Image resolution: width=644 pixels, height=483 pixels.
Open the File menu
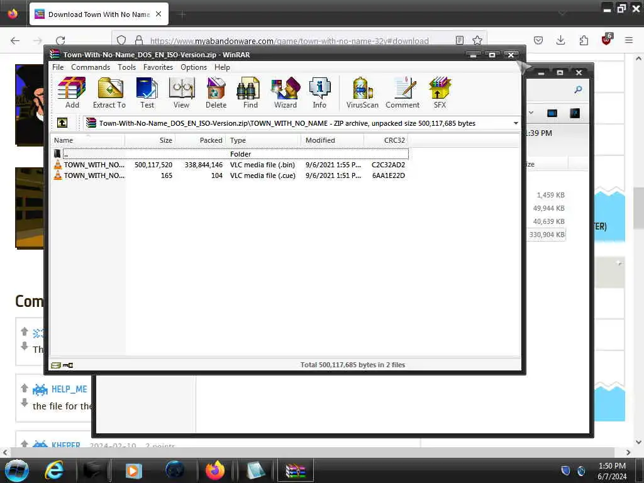[58, 67]
